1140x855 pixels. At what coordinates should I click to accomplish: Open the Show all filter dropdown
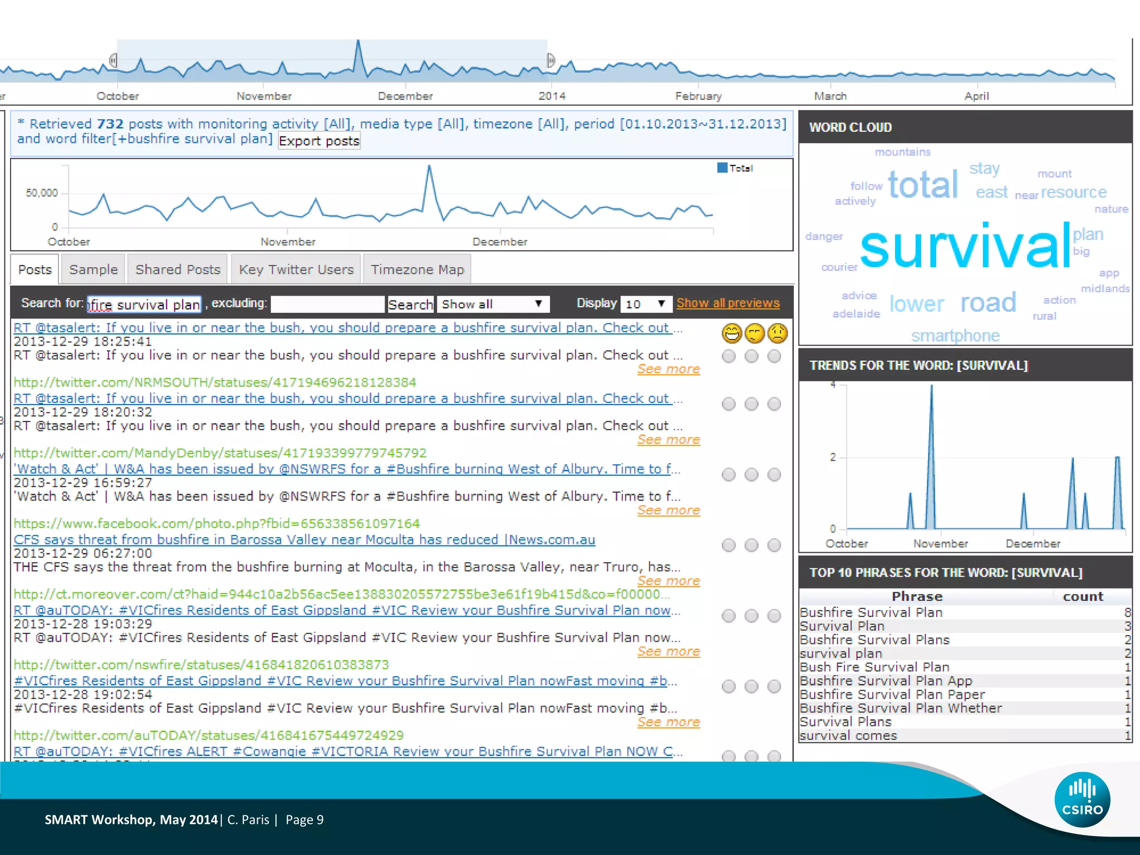[x=493, y=304]
